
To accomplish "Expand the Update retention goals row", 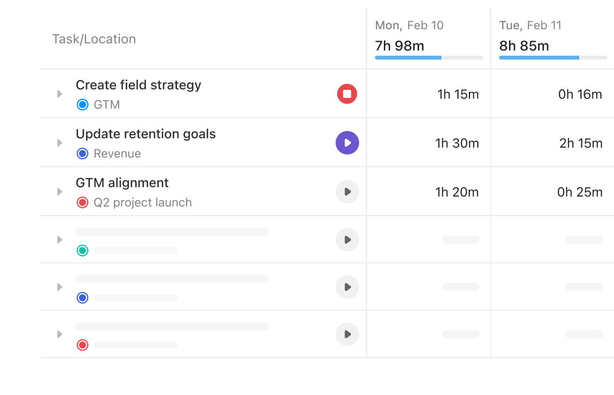I will pyautogui.click(x=60, y=143).
